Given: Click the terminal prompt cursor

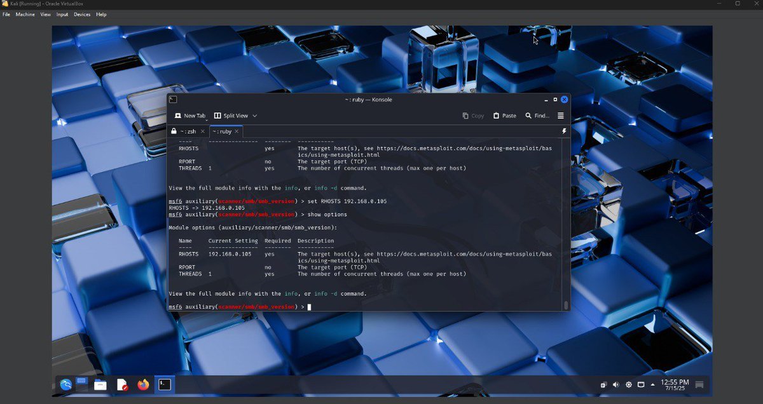Looking at the screenshot, I should tap(309, 307).
